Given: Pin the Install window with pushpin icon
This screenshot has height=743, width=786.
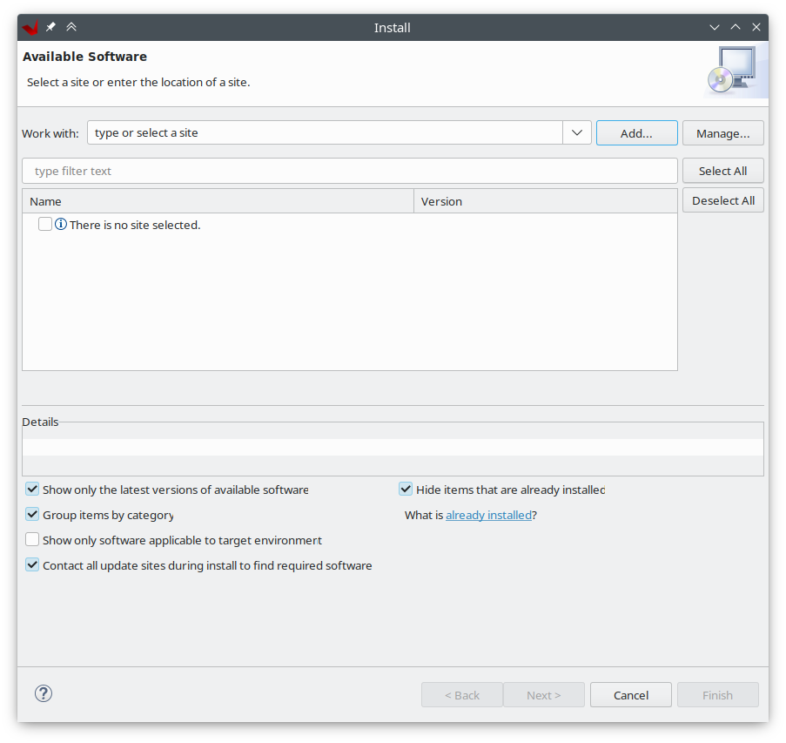Looking at the screenshot, I should click(x=50, y=27).
